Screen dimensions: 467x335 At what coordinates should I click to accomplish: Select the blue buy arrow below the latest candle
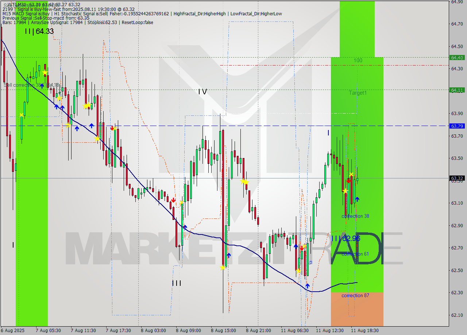(357, 199)
